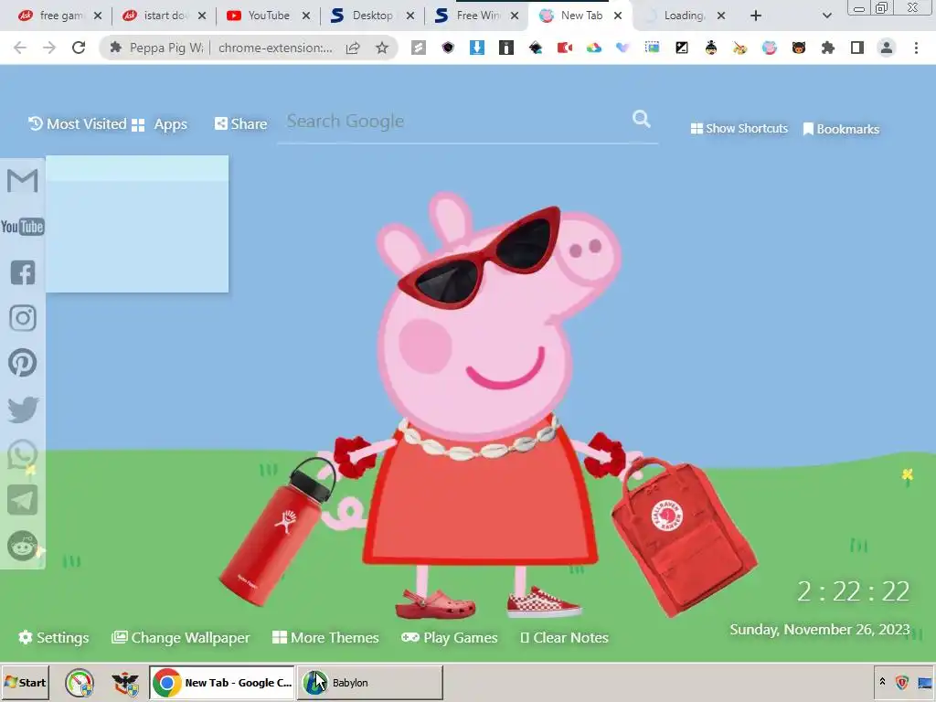Go back to the previous page
The height and width of the screenshot is (702, 936).
click(x=20, y=48)
